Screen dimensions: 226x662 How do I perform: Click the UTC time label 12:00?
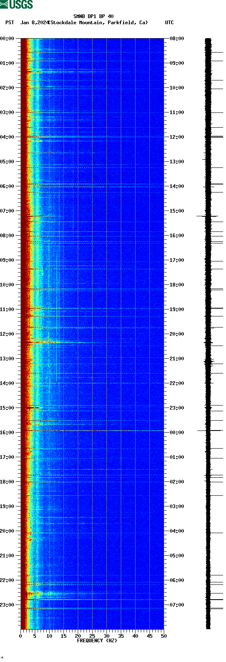pos(177,137)
